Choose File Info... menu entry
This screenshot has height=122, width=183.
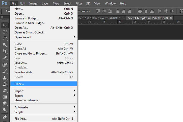click(x=44, y=119)
